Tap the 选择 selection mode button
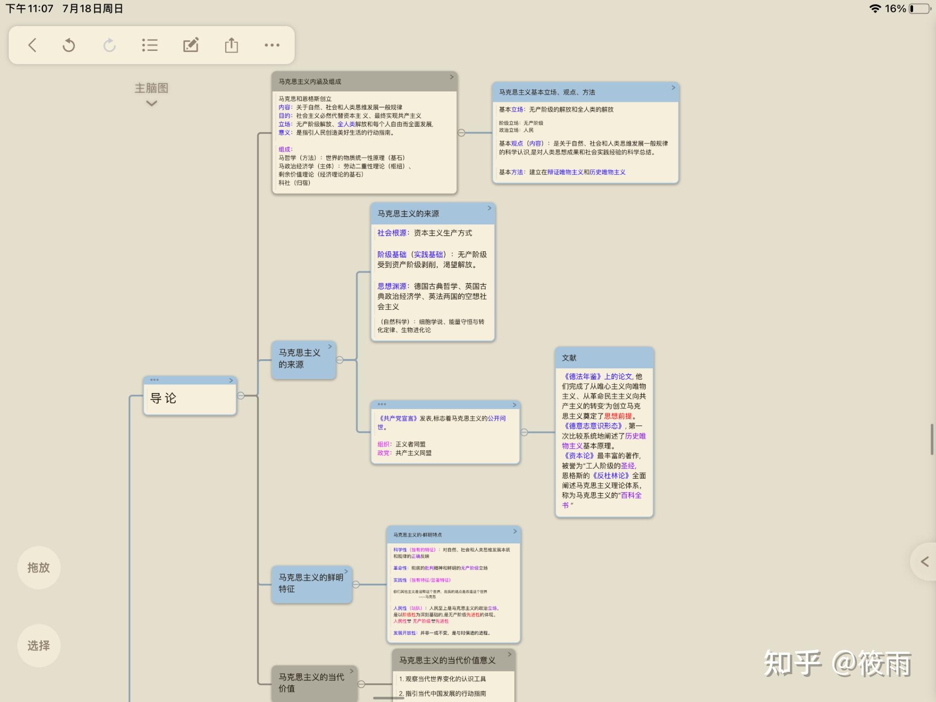 (x=39, y=645)
